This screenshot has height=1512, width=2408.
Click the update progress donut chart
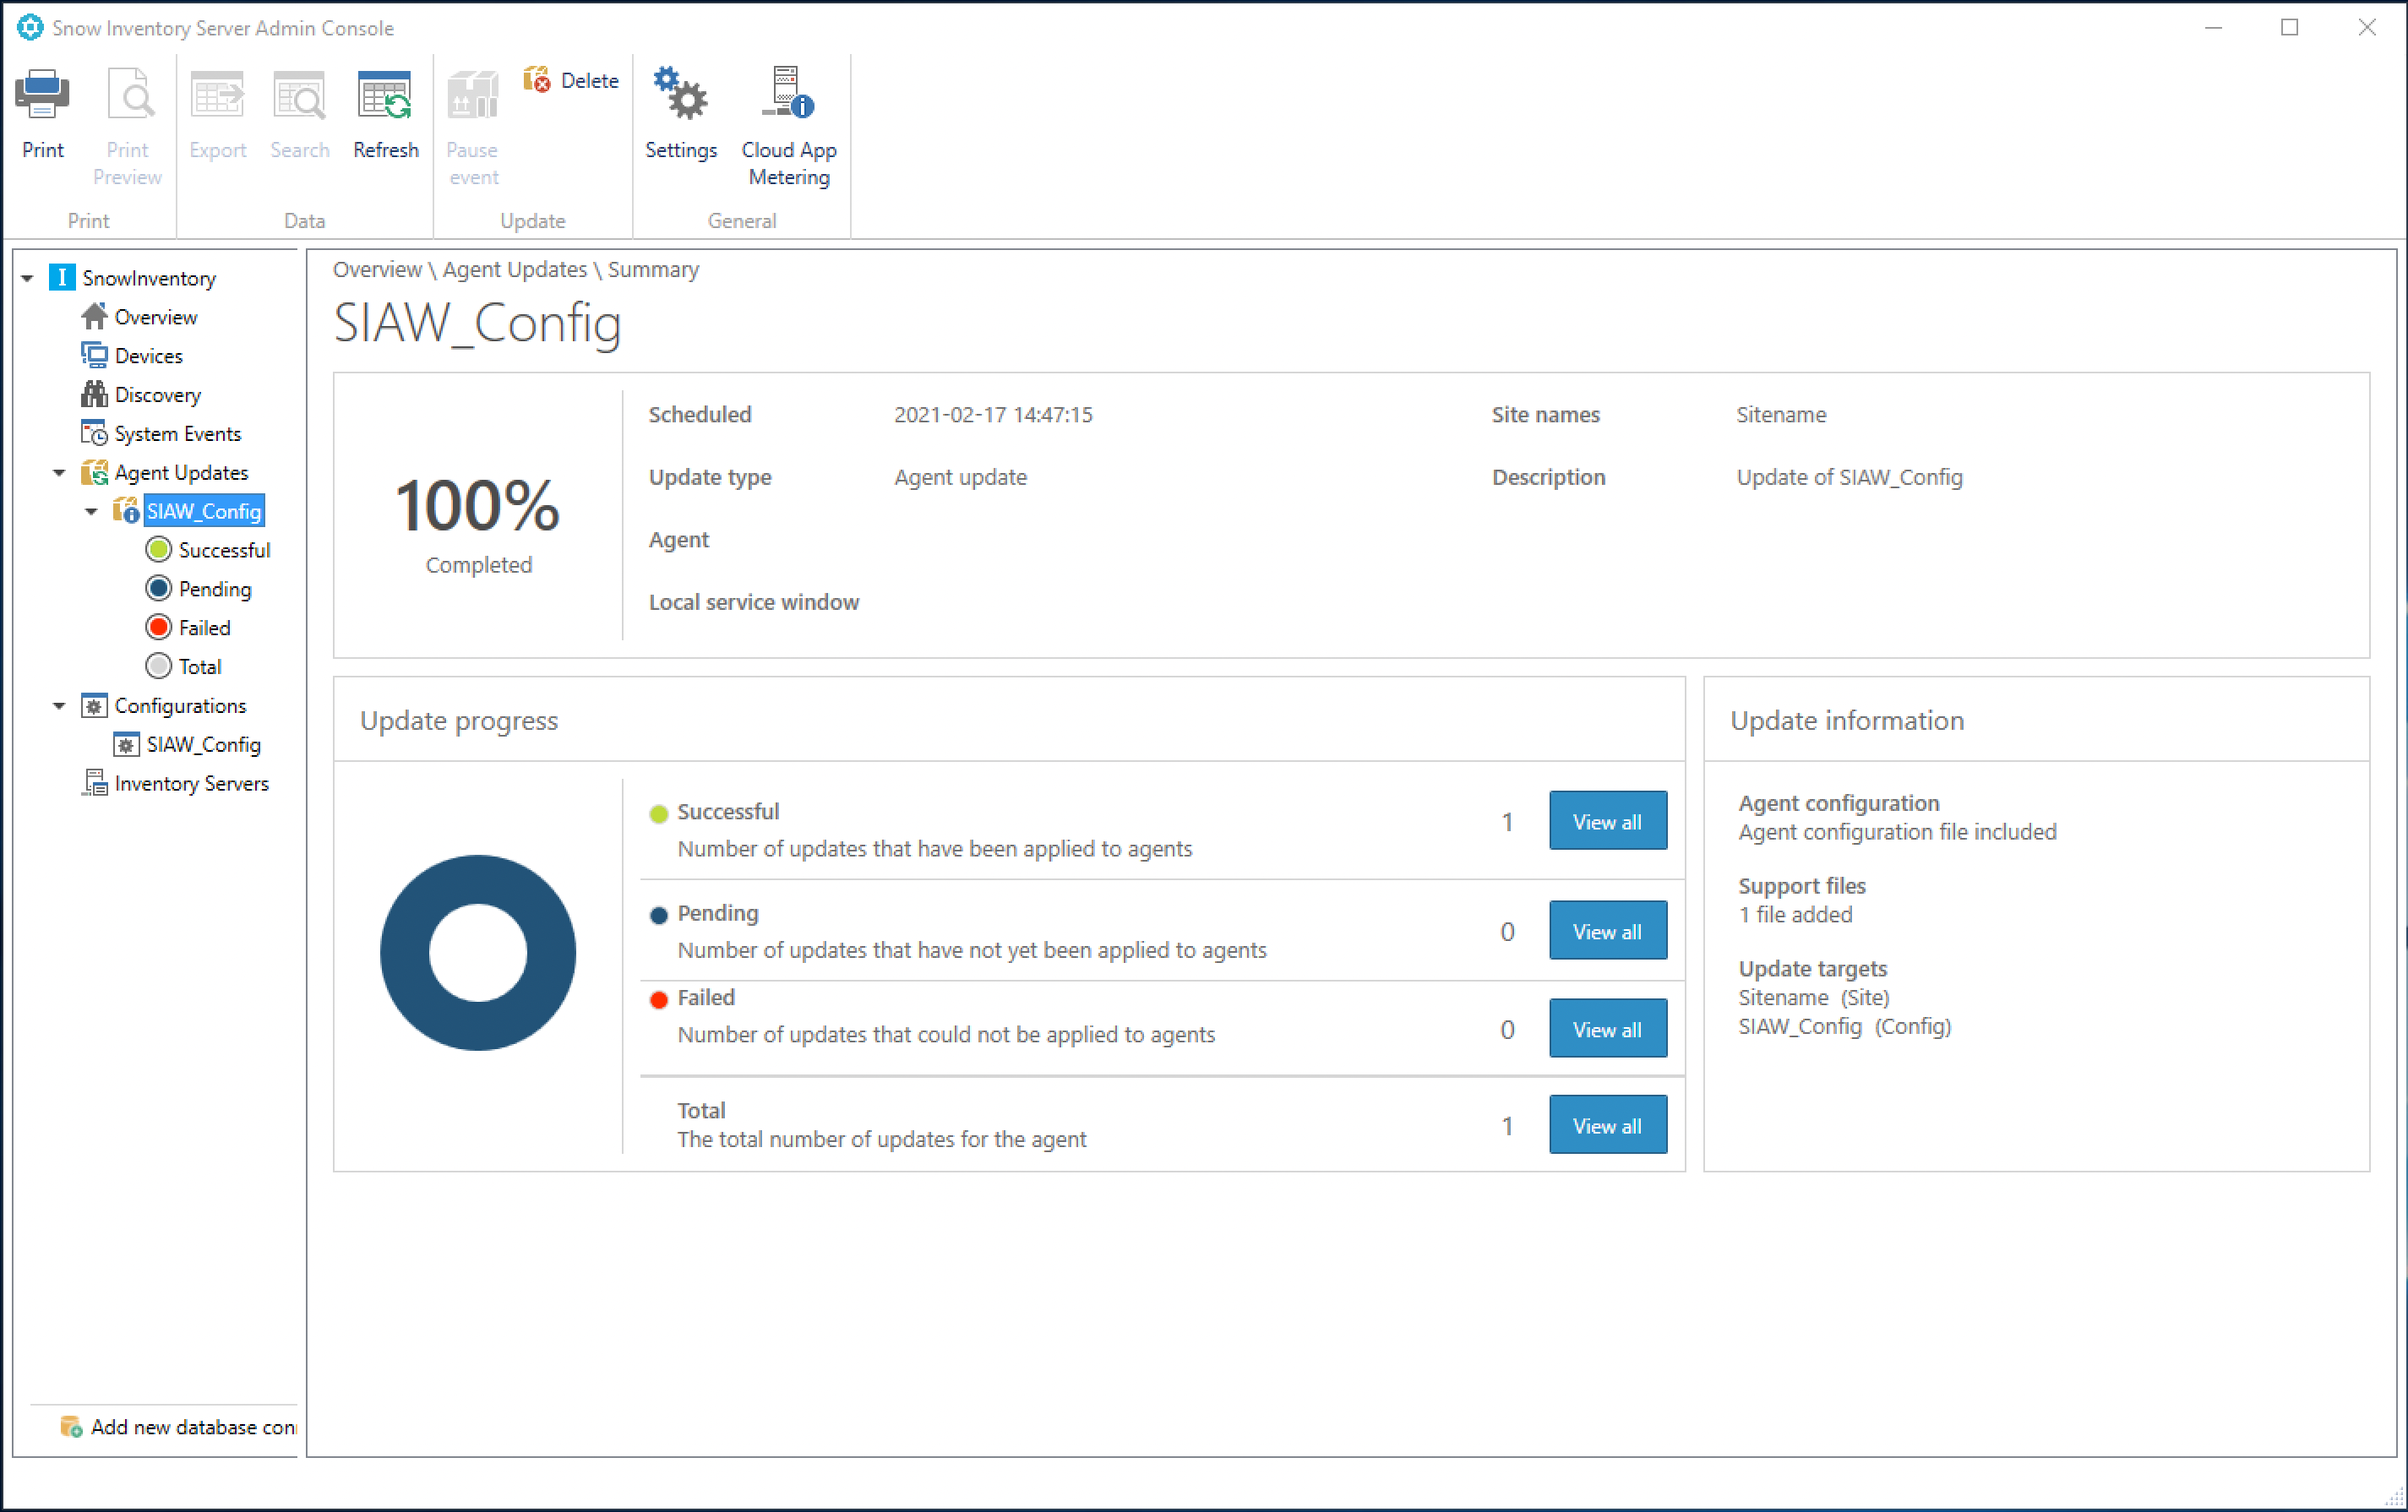[478, 953]
